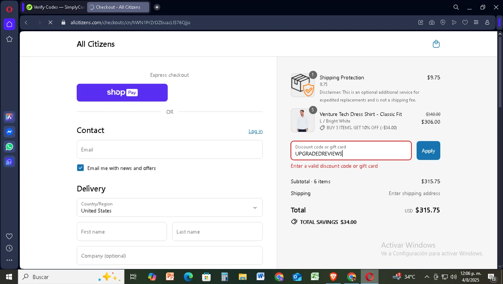Apply the UPGRADEDREVIEWS discount code
This screenshot has width=503, height=284.
pos(428,151)
